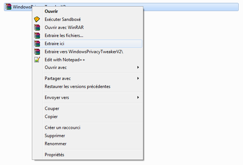Select Exécuter Sandboxé menu entry
This screenshot has height=165, width=243.
[88, 19]
